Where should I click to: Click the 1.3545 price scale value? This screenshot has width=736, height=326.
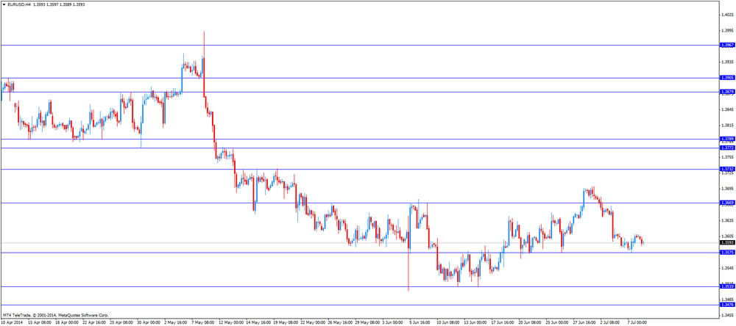(728, 268)
